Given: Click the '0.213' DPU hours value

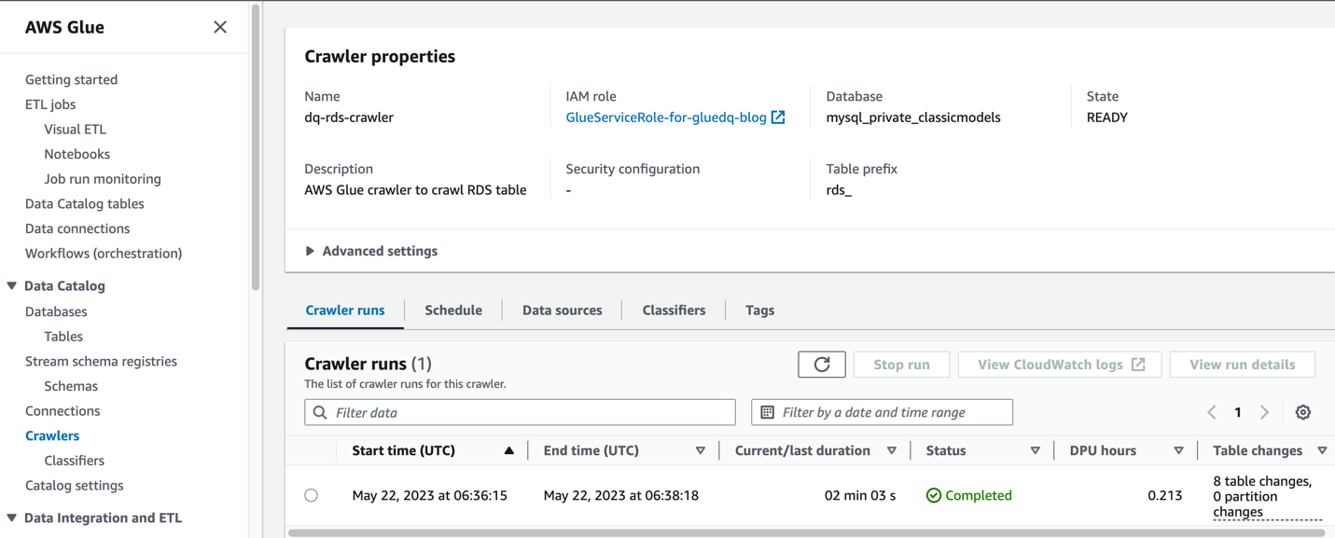Looking at the screenshot, I should click(x=1165, y=495).
